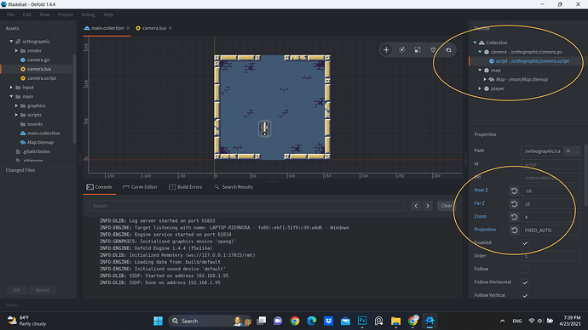Select the sounds folder

pyautogui.click(x=34, y=124)
